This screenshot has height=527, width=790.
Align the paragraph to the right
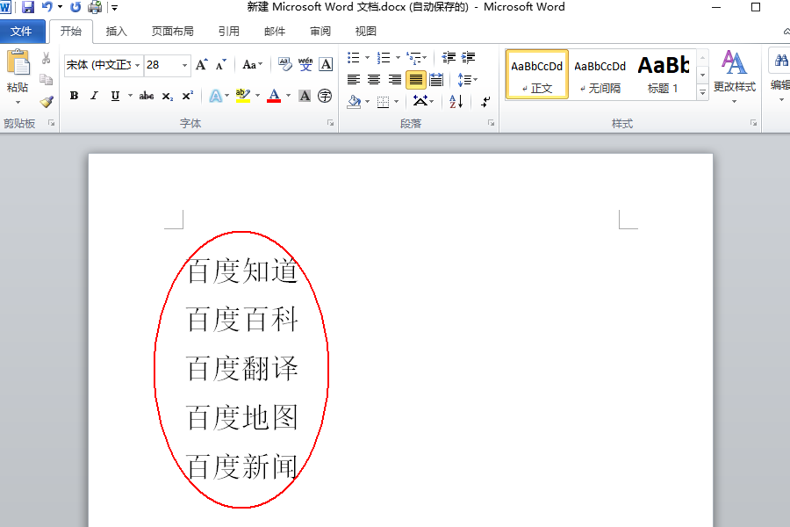click(x=394, y=80)
